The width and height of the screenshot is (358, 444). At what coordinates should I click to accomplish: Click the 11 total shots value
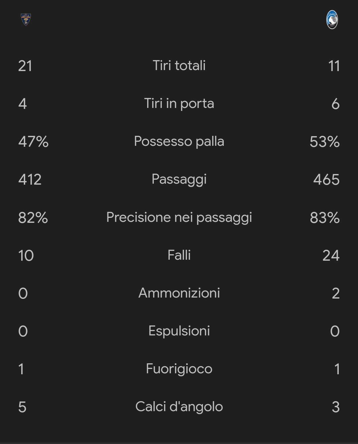coord(334,66)
